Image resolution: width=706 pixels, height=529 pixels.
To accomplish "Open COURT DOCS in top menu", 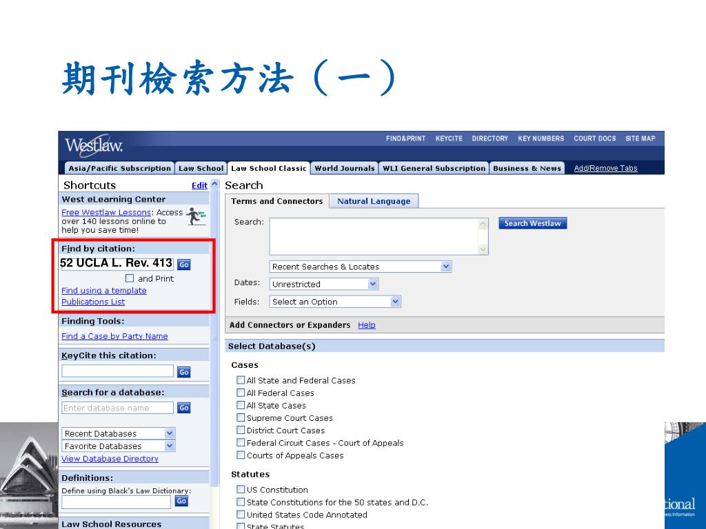I will (x=595, y=138).
